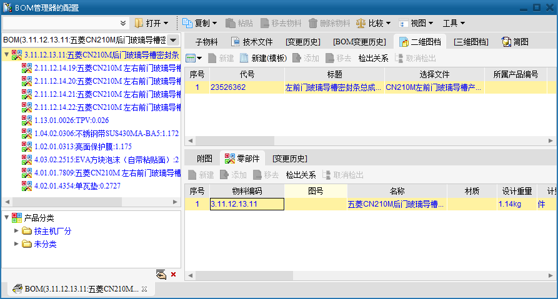Screen dimensions: 558x299
Task: Click 添加 in the 零部件 toolbar
Action: (233, 175)
